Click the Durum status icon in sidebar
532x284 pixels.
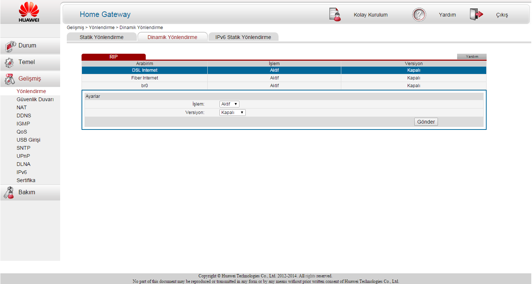click(10, 46)
